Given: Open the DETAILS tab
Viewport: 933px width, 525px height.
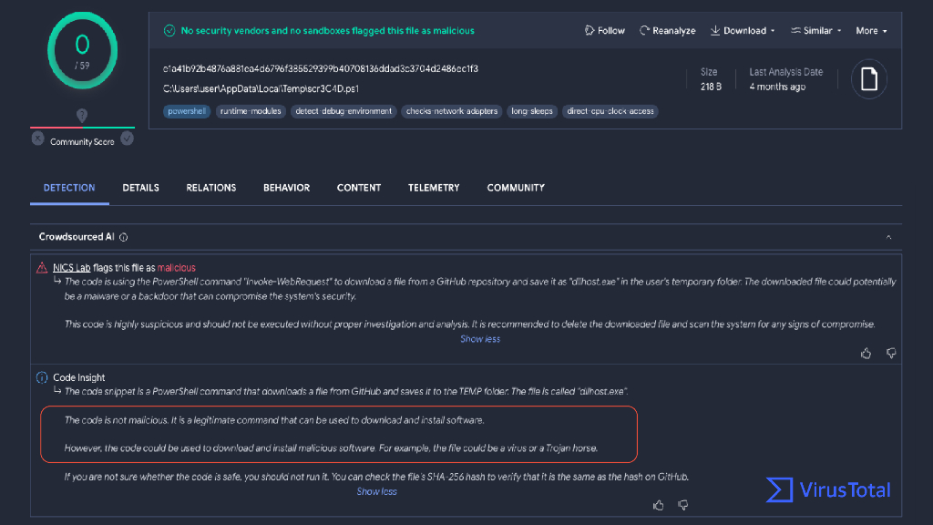Looking at the screenshot, I should [x=140, y=188].
